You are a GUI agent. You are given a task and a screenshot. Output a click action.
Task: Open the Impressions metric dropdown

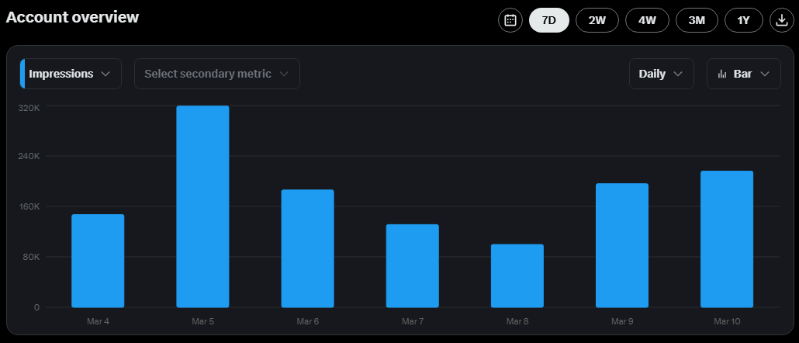tap(71, 74)
